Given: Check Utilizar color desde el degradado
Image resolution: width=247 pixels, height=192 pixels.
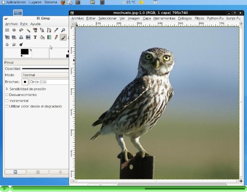Looking at the screenshot, I should click(7, 106).
